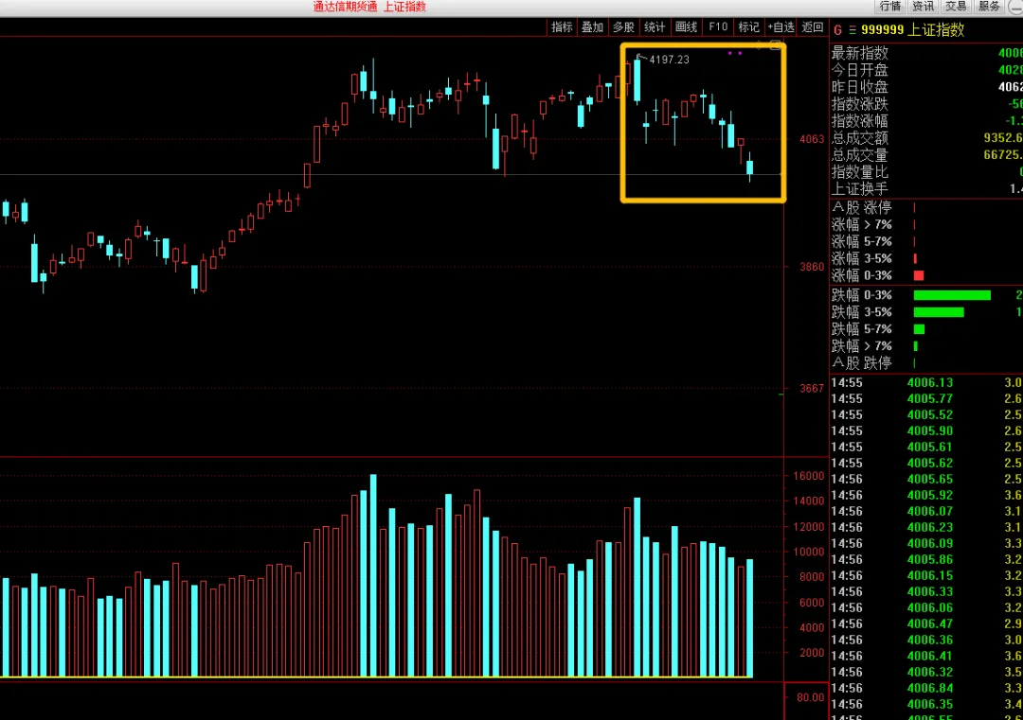
Task: Click the 指数涨跌 label
Action: point(859,104)
